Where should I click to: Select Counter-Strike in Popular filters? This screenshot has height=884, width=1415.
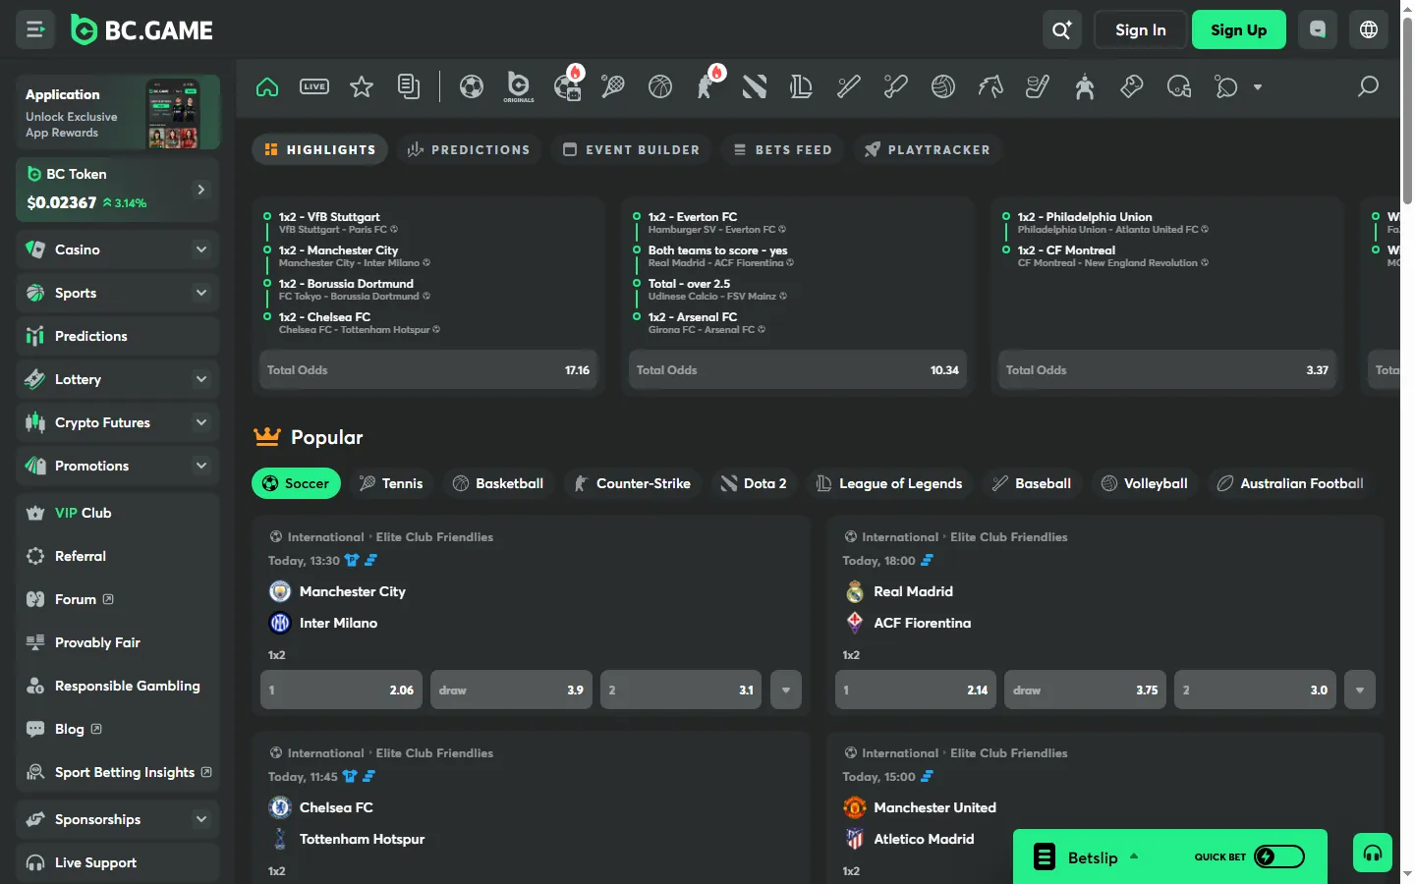633,483
